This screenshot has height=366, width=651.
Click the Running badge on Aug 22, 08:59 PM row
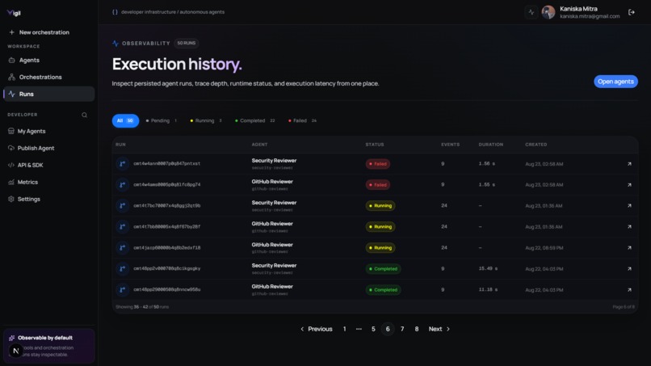(x=380, y=247)
